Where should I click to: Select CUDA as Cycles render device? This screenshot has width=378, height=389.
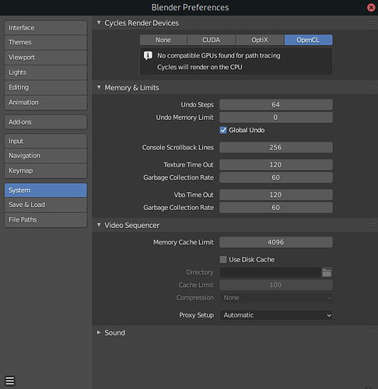click(x=212, y=40)
